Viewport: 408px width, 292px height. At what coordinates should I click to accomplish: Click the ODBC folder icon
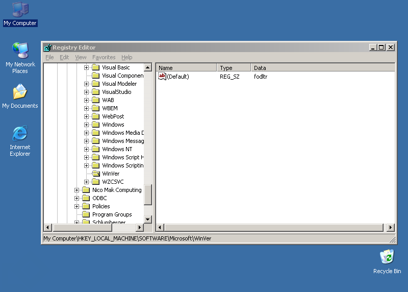click(86, 198)
